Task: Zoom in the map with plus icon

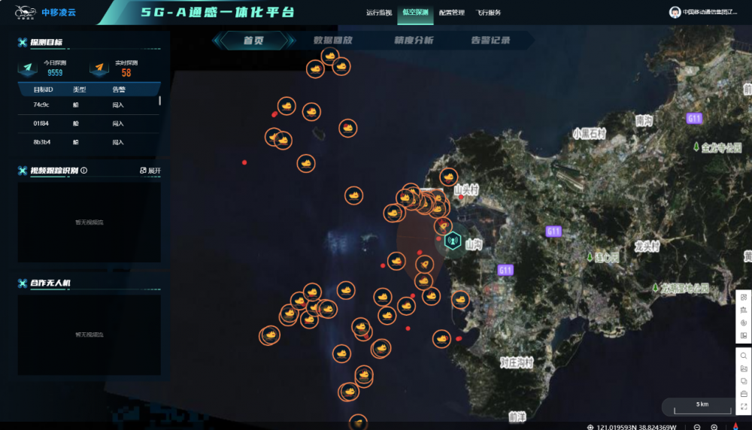Action: pyautogui.click(x=714, y=427)
